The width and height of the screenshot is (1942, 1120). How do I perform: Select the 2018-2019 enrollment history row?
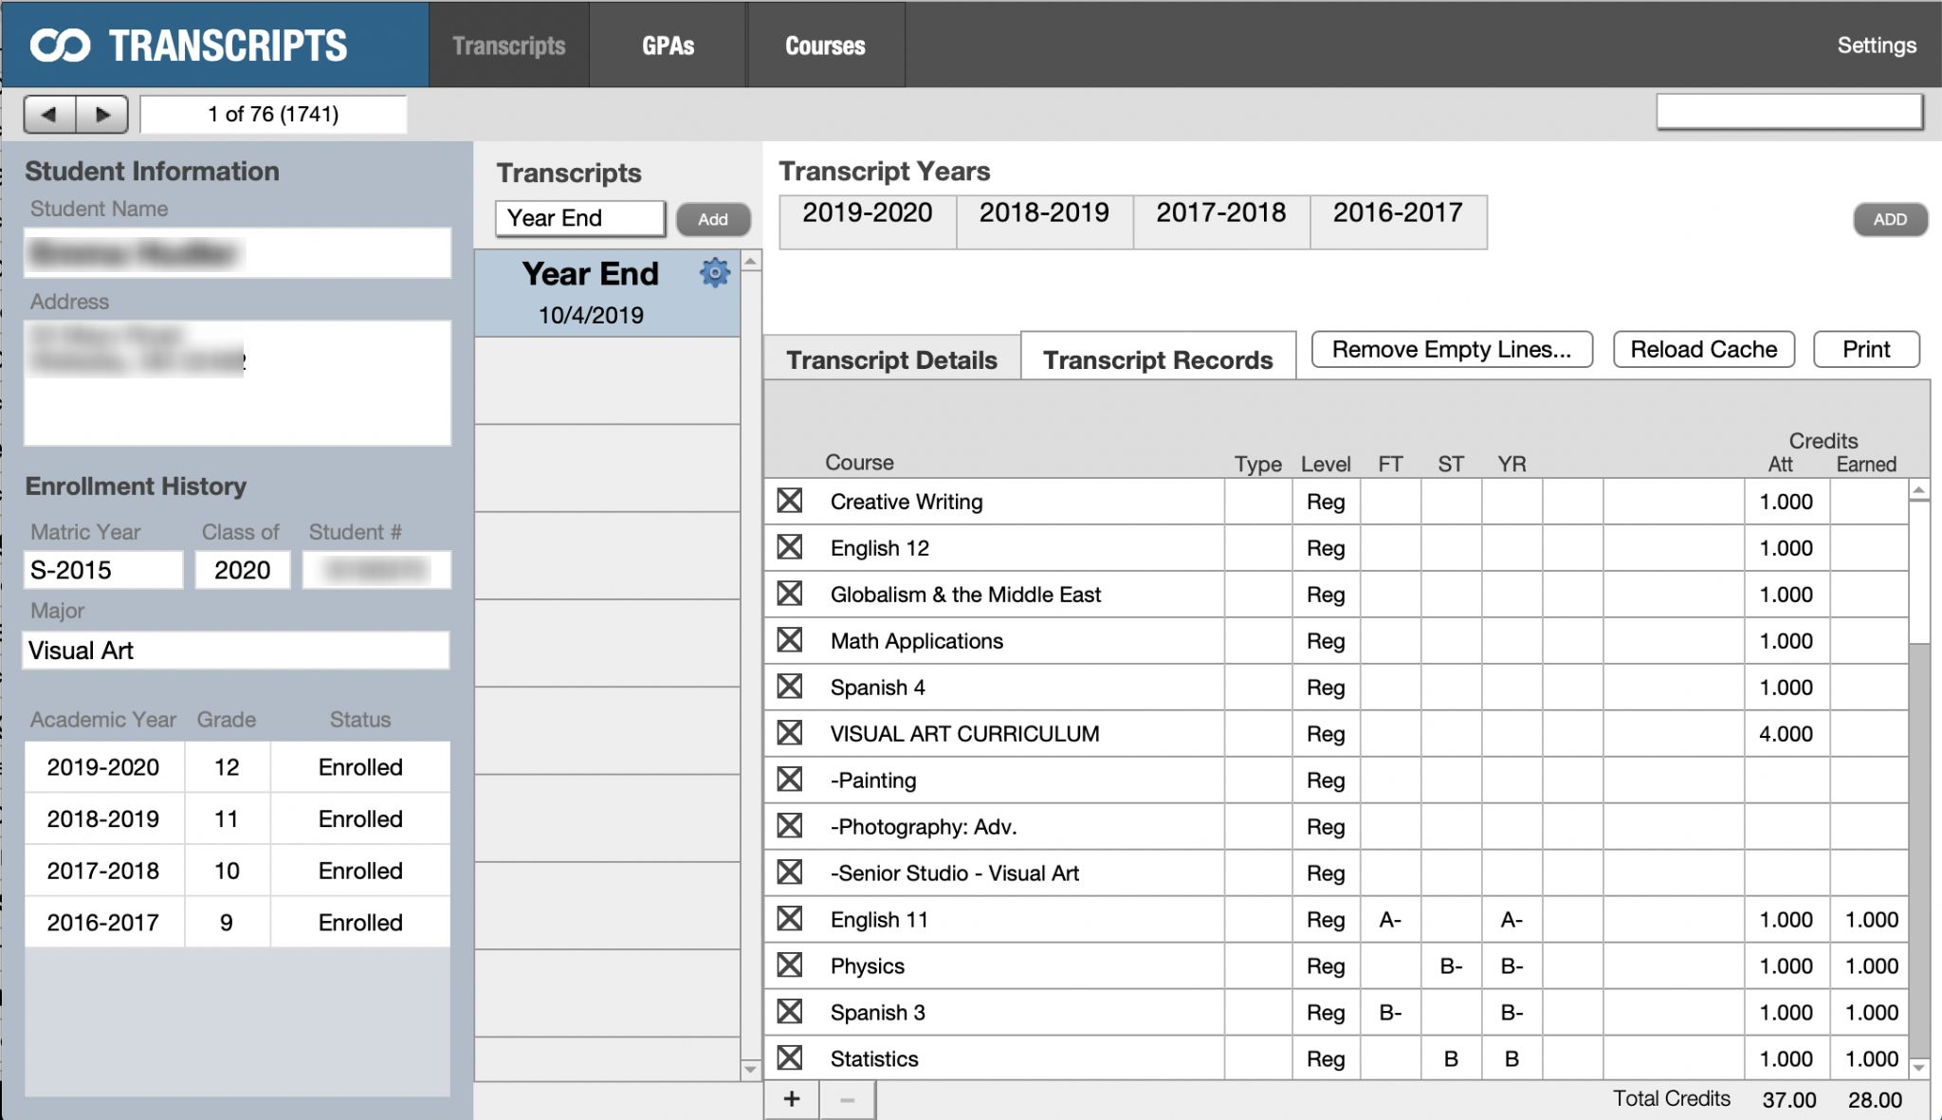click(237, 818)
